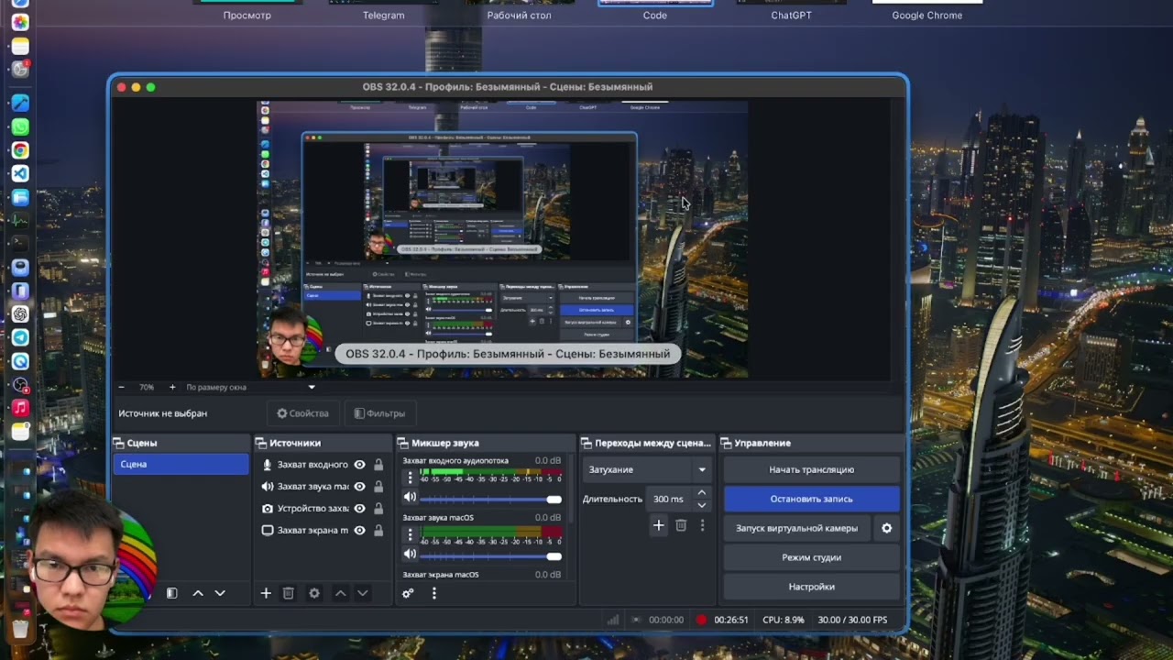Open transition properties three-dot menu
The image size is (1173, 660).
(702, 525)
